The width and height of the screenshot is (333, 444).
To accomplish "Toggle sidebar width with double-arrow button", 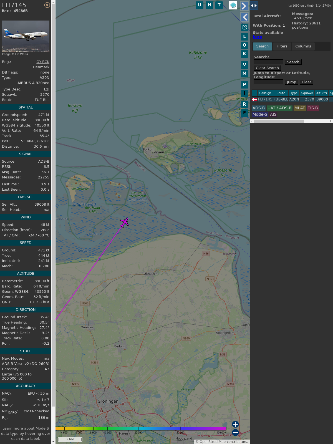I will click(x=254, y=6).
